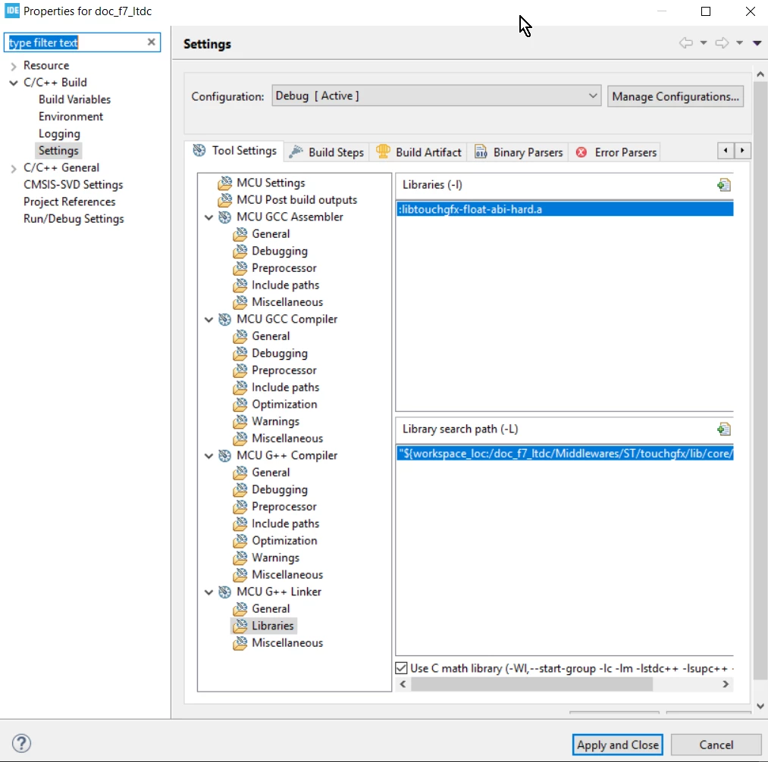Click the type filter text field
Image resolution: width=768 pixels, height=762 pixels.
76,42
